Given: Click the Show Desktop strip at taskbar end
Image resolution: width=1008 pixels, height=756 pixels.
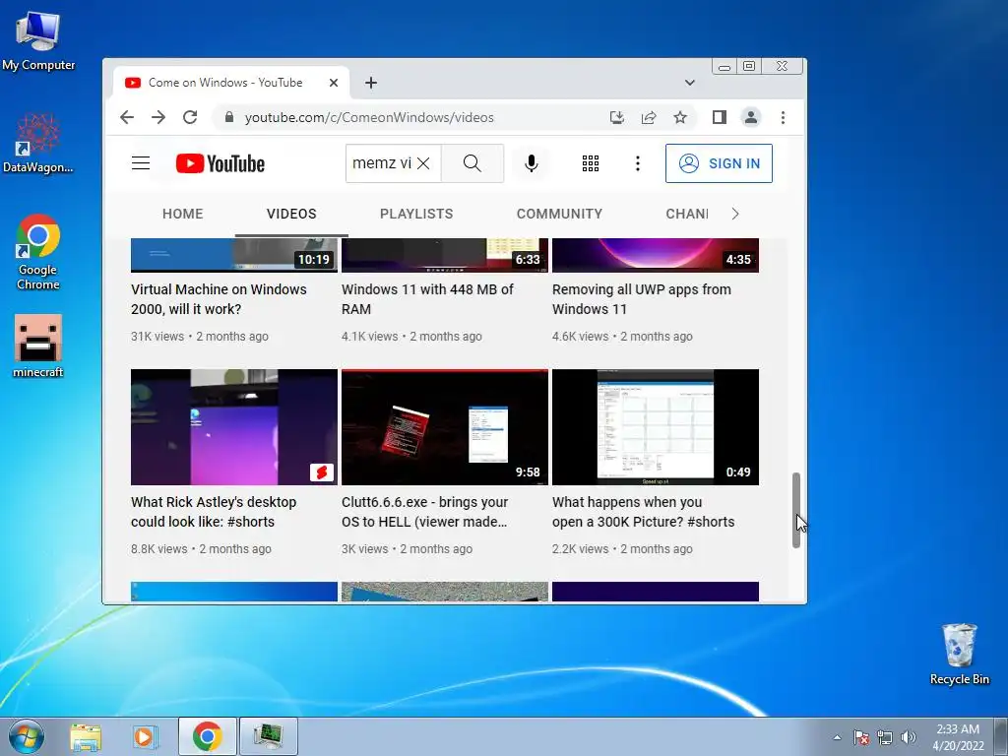Looking at the screenshot, I should coord(1001,736).
